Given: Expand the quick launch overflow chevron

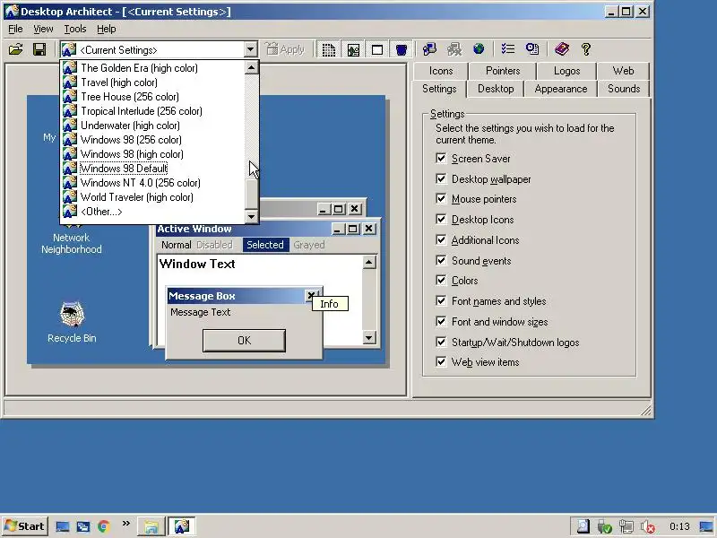Looking at the screenshot, I should 125,524.
